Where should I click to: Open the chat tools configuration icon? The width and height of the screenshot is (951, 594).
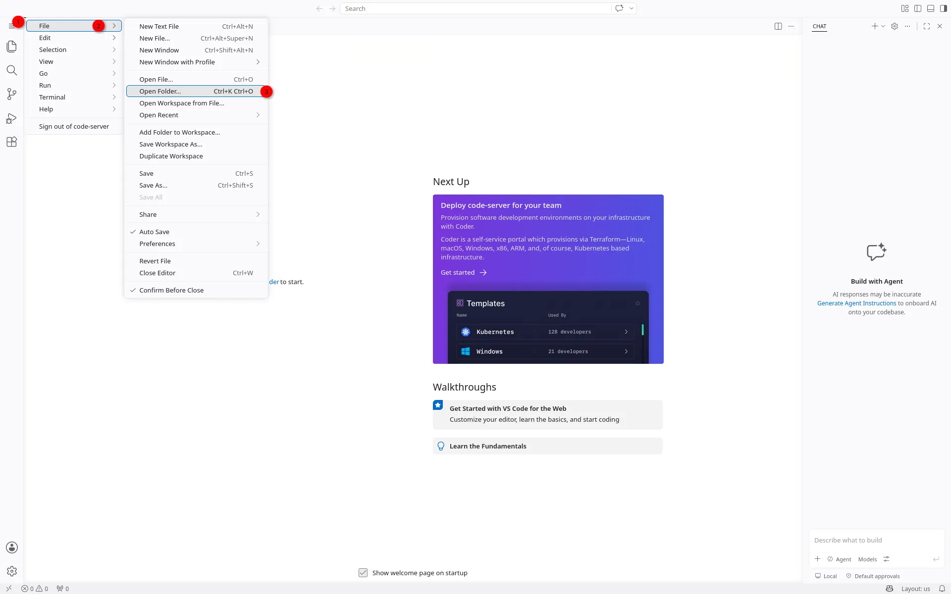tap(887, 559)
